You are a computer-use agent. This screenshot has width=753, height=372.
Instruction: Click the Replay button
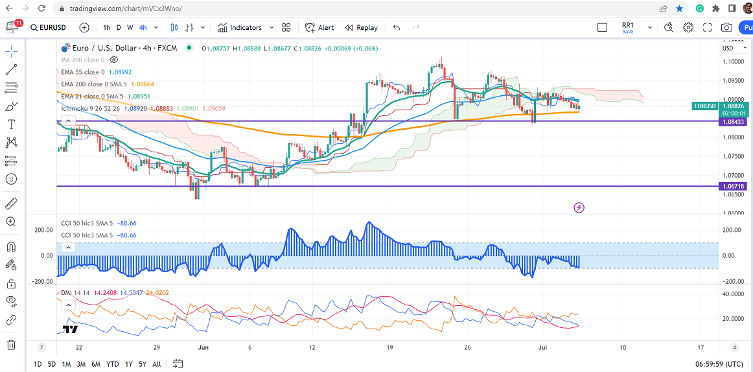click(x=361, y=28)
